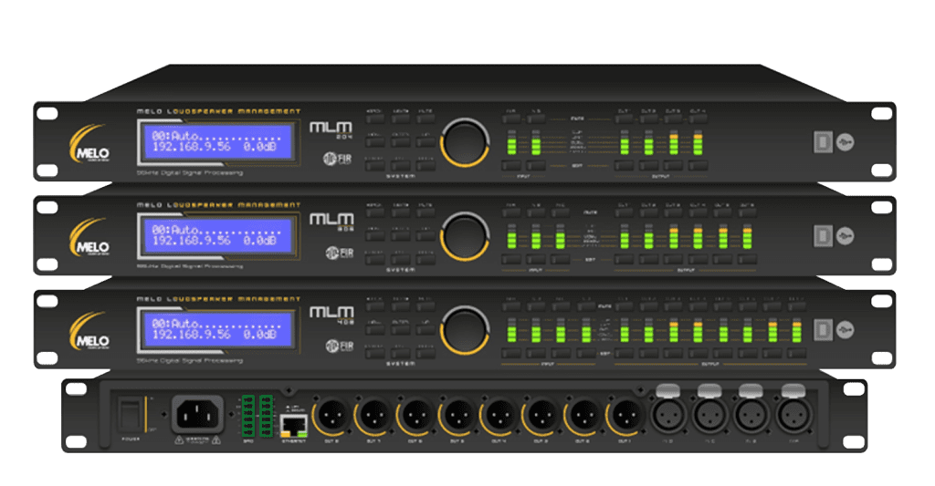Image resolution: width=935 pixels, height=486 pixels.
Task: Click the OUT 7 XLR connector
Action: (x=373, y=414)
